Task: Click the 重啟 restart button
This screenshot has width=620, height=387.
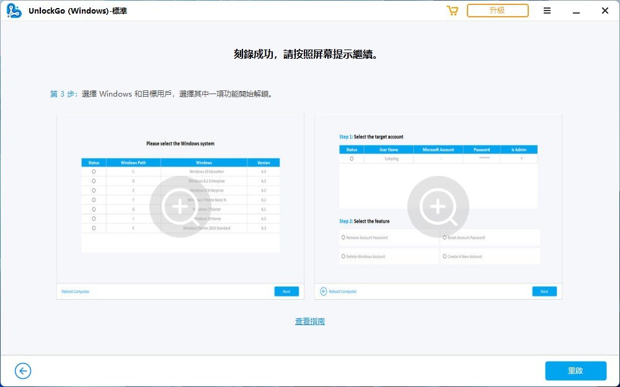Action: [575, 371]
